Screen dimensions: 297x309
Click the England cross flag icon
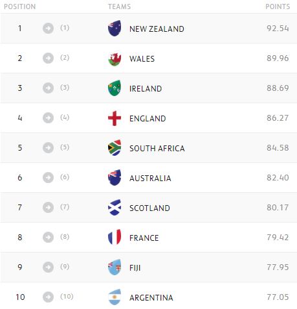[x=115, y=118]
